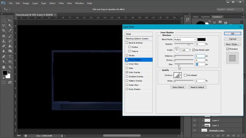Toggle Use Global Light checkbox
The height and width of the screenshot is (138, 246).
click(x=193, y=50)
